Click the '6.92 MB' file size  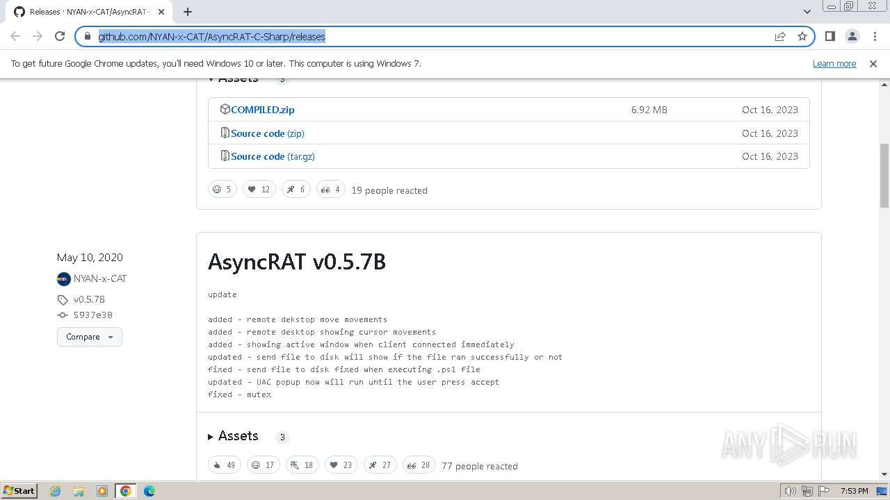[x=649, y=110]
